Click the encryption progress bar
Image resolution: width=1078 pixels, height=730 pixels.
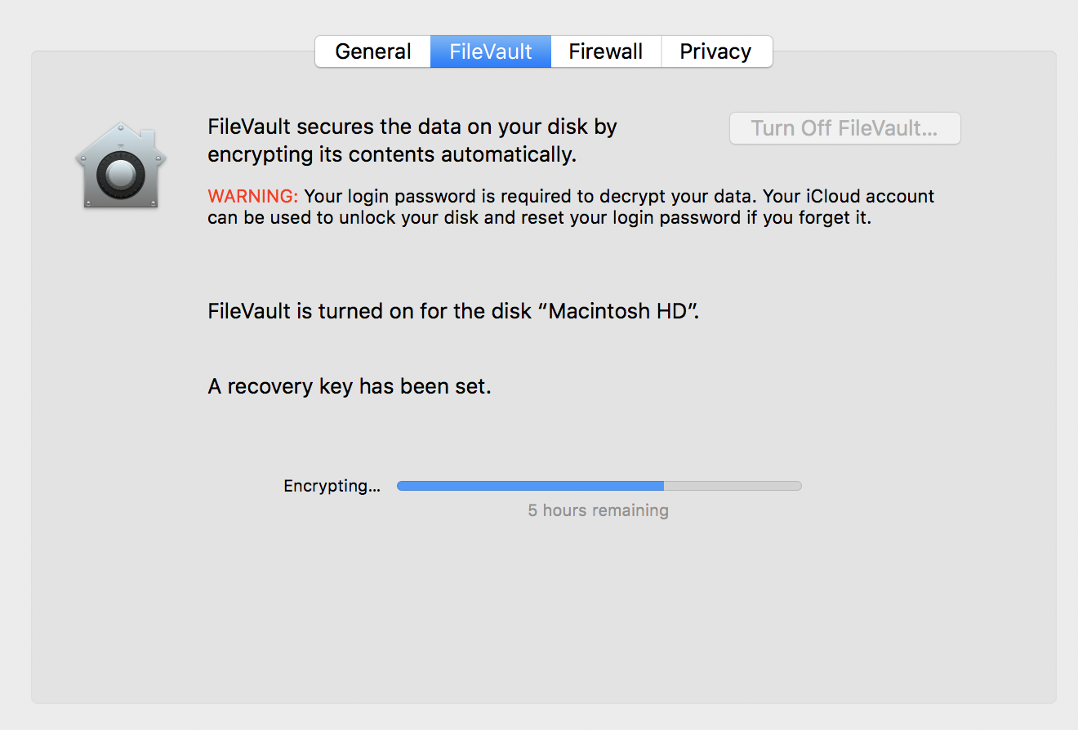click(x=599, y=485)
